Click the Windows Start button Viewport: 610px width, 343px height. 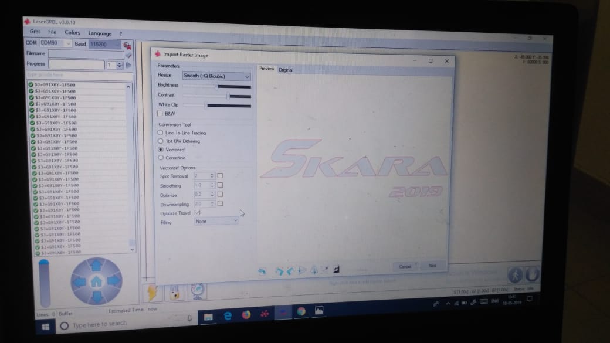(x=46, y=327)
